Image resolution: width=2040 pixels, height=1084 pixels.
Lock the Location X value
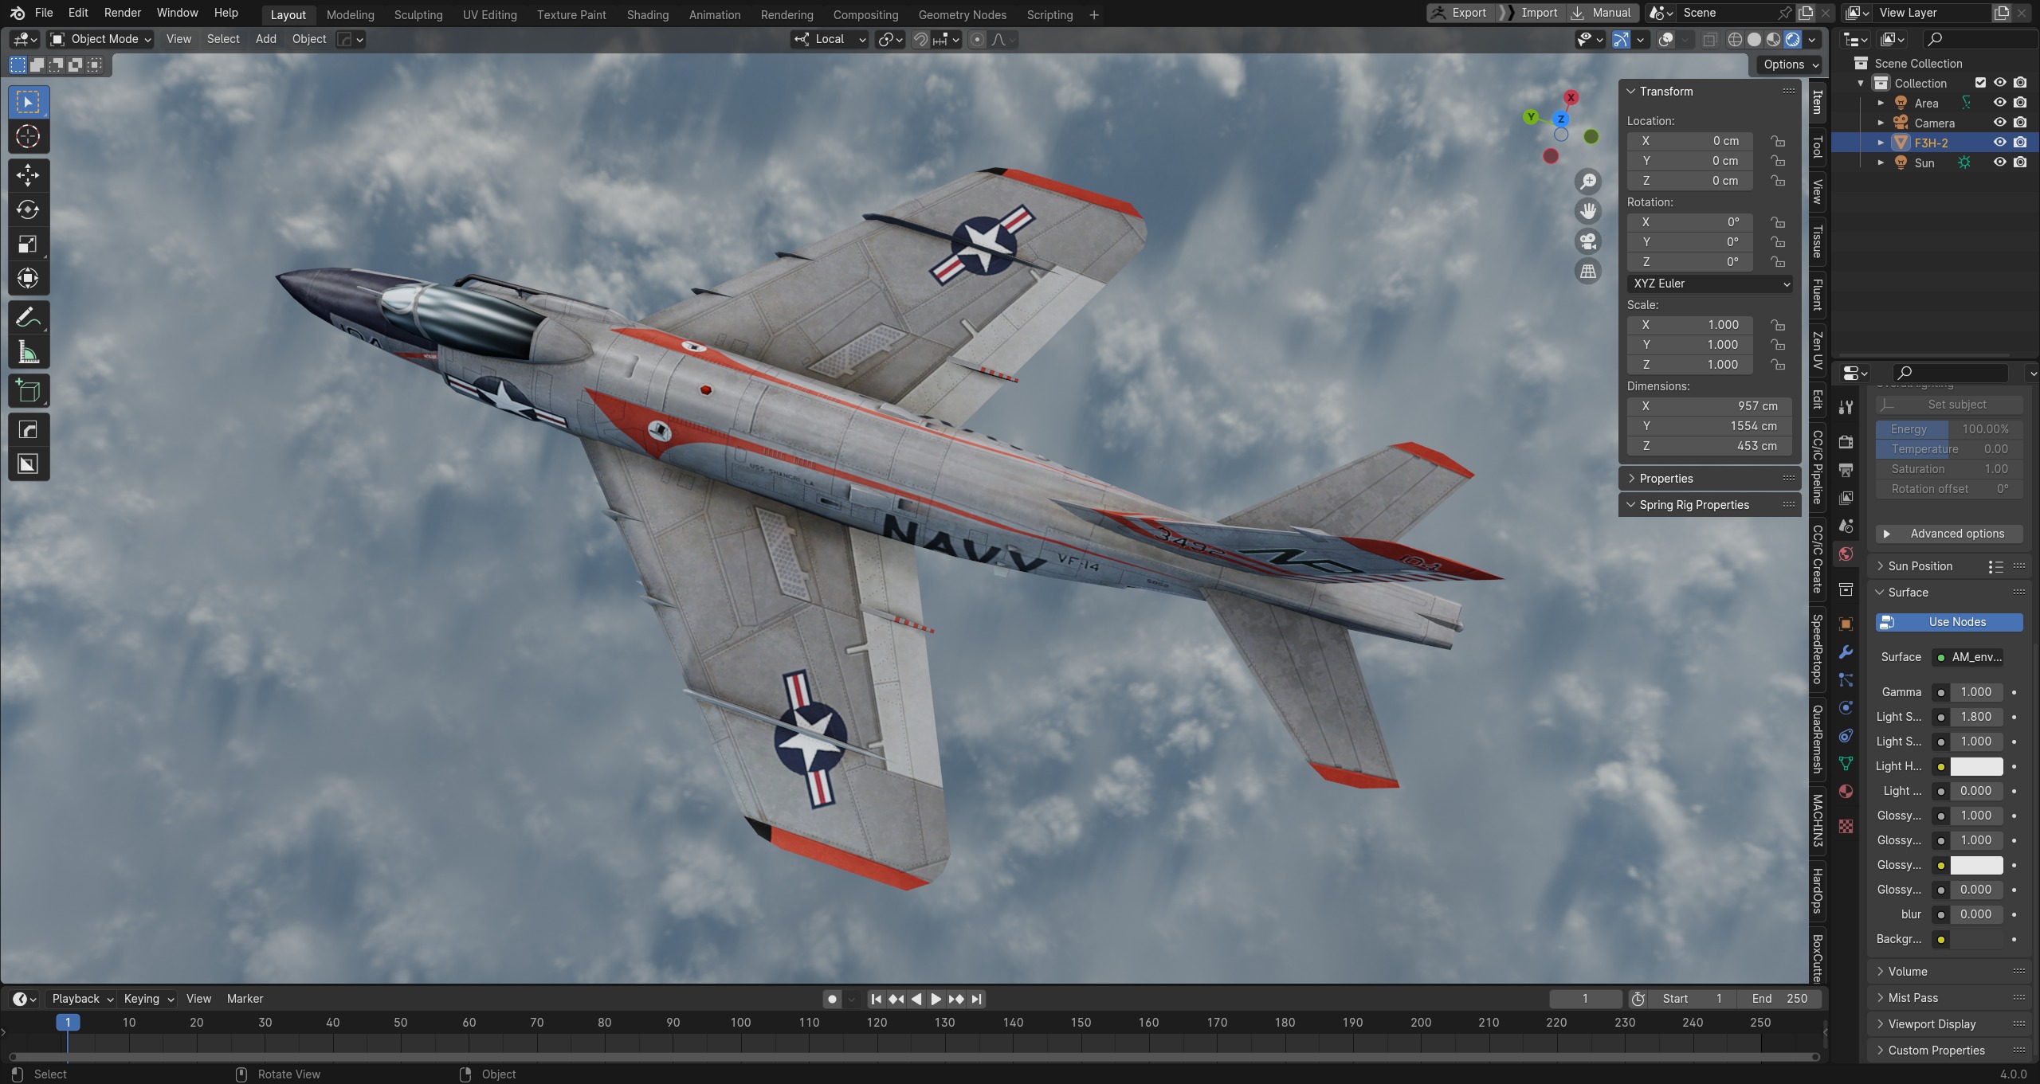point(1778,141)
